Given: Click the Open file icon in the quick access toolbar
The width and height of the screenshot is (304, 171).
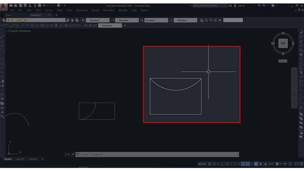Looking at the screenshot, I should click(x=16, y=5).
